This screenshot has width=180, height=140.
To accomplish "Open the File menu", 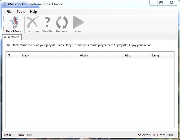I will [x=9, y=12].
